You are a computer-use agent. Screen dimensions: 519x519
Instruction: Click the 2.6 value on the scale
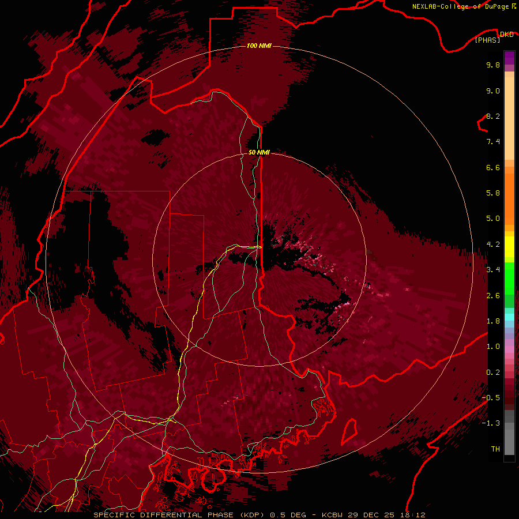(493, 296)
